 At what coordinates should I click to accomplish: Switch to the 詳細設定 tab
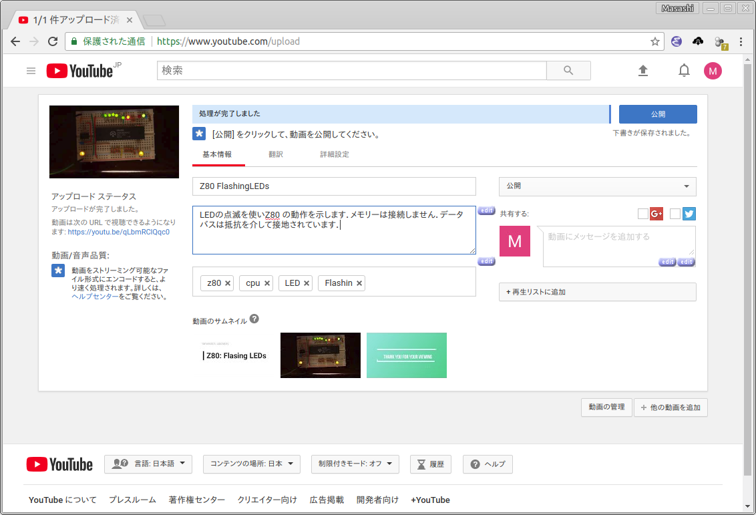pos(335,154)
